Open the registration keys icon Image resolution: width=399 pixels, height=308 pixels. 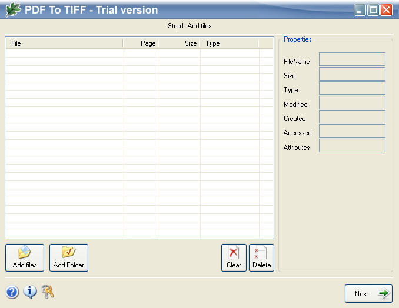(x=48, y=292)
